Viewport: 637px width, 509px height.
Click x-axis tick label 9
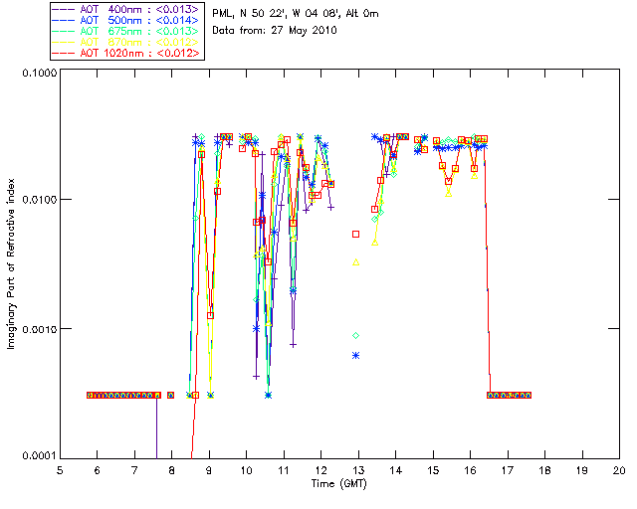(209, 470)
